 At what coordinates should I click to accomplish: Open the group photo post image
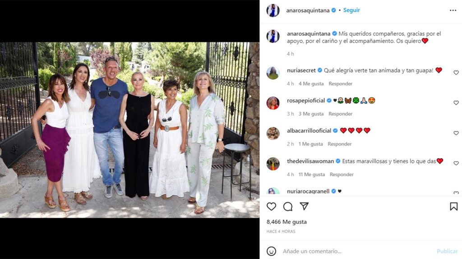click(x=129, y=130)
